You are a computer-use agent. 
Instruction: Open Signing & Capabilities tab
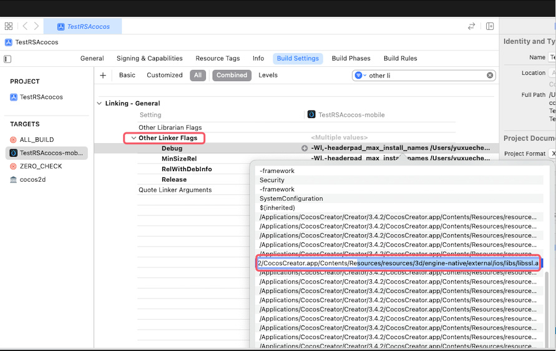(x=149, y=58)
